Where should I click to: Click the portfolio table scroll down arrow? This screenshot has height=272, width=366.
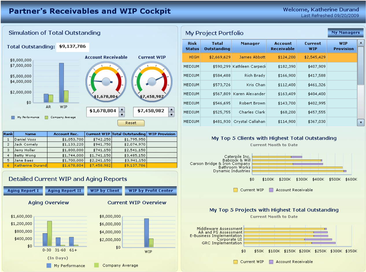coord(361,122)
